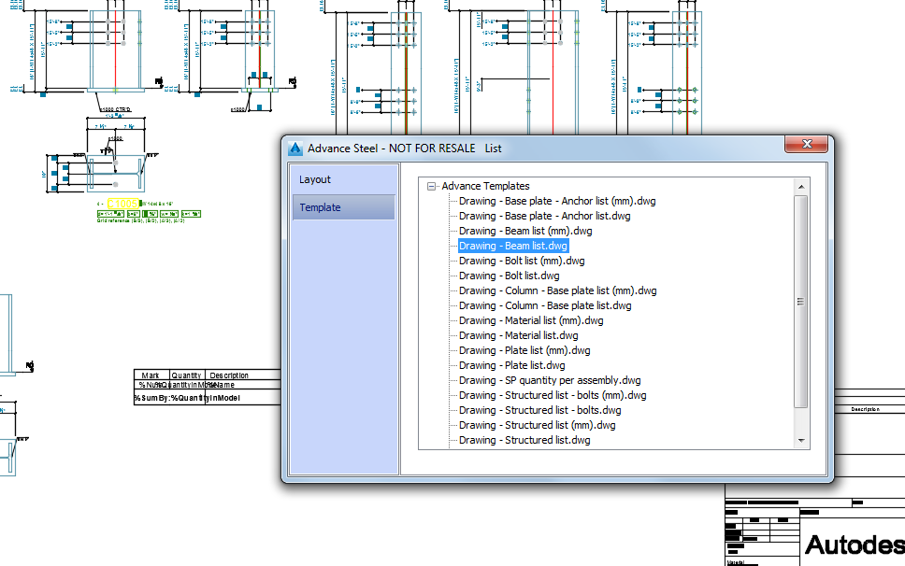The width and height of the screenshot is (905, 566).
Task: Close the Advance Steel List dialog
Action: tap(807, 144)
